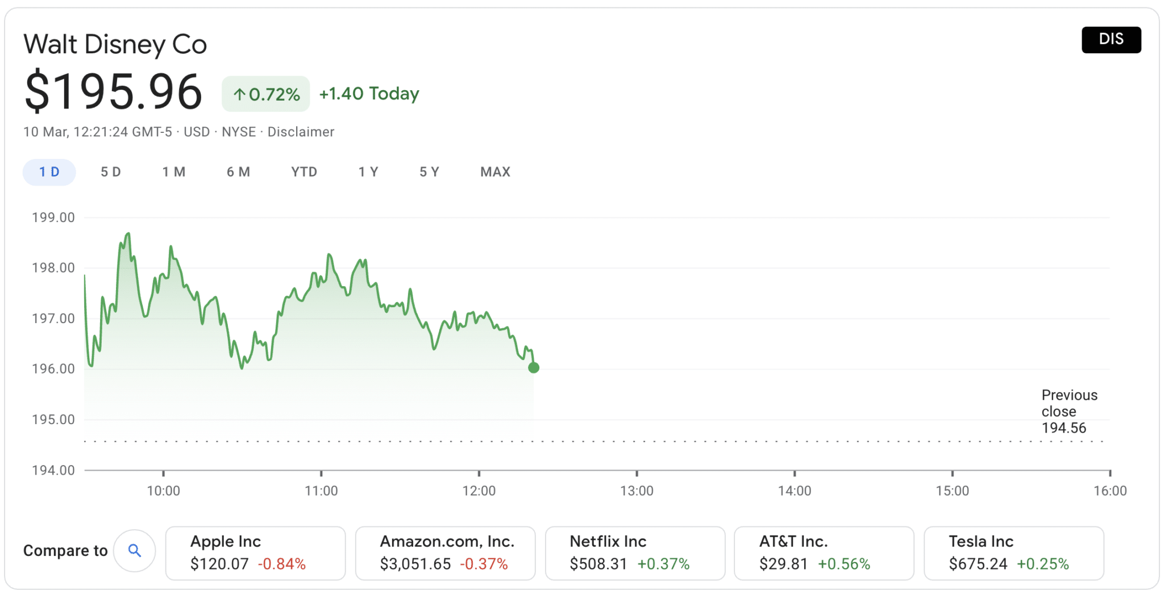Viewport: 1164px width, 599px height.
Task: Click the Compare to search magnifier icon
Action: (x=134, y=550)
